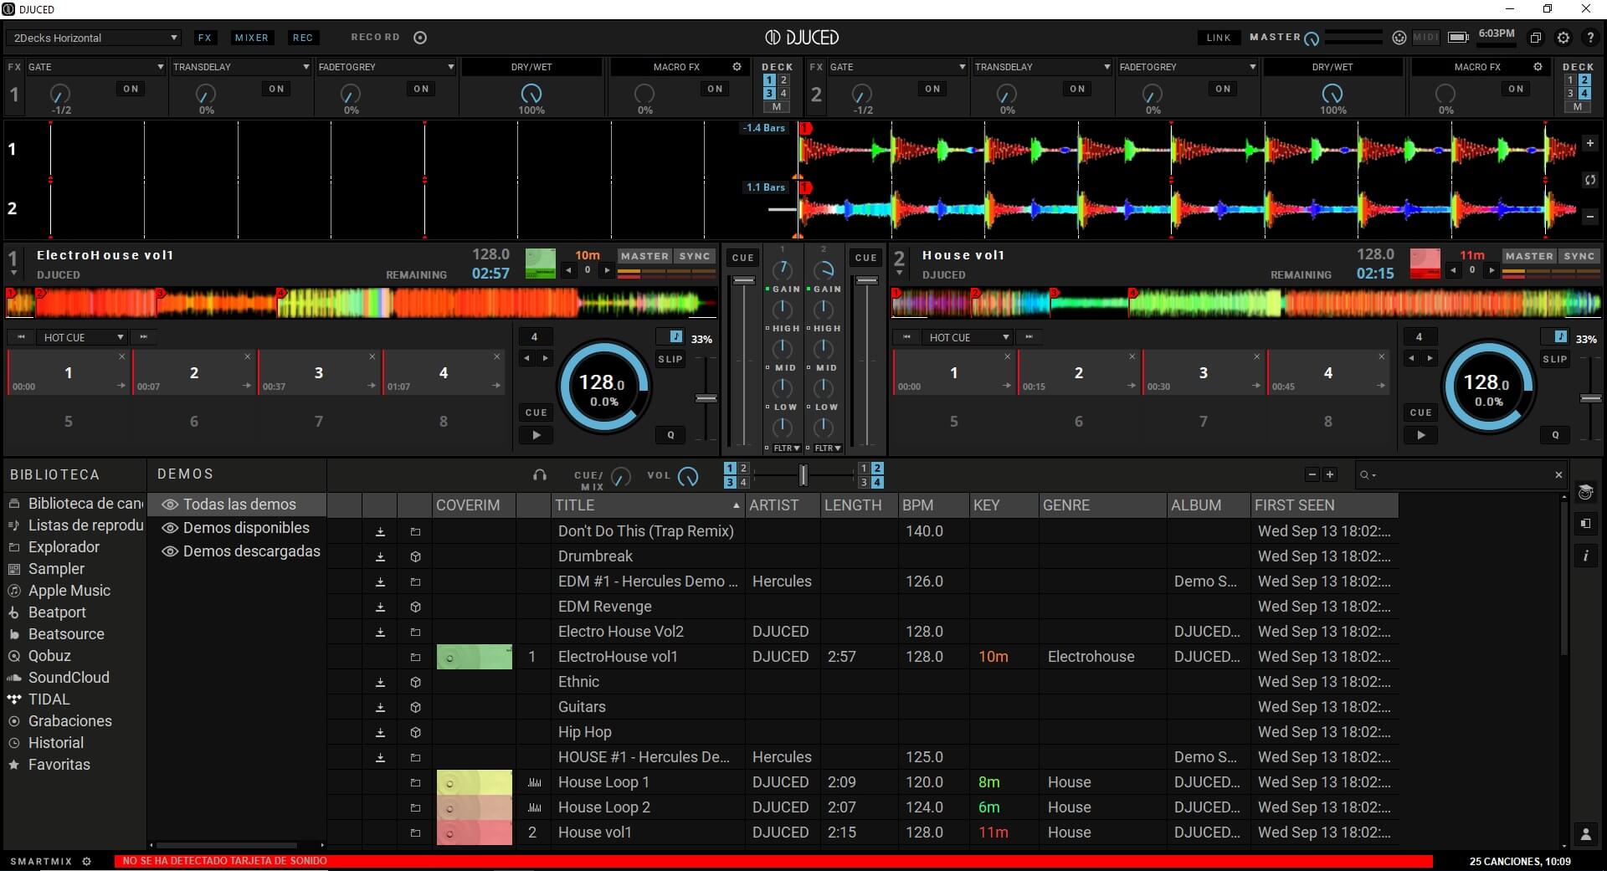1607x871 pixels.
Task: Open the GATE effect dropdown on deck 1
Action: pos(95,67)
